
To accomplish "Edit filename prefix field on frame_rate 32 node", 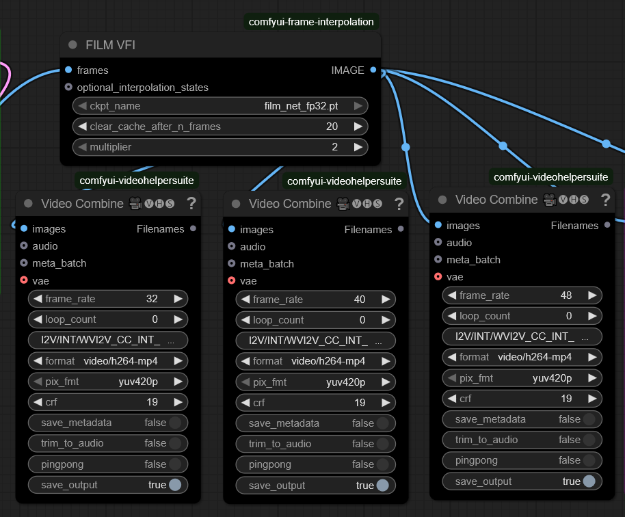I will [x=107, y=340].
